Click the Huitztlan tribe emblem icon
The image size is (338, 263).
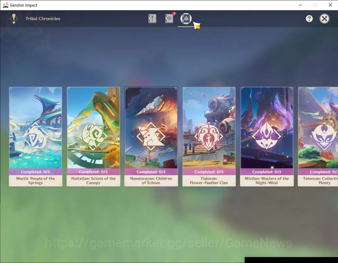coord(93,136)
